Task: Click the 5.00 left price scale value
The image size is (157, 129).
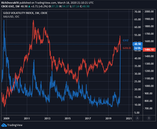Action: click(x=137, y=113)
